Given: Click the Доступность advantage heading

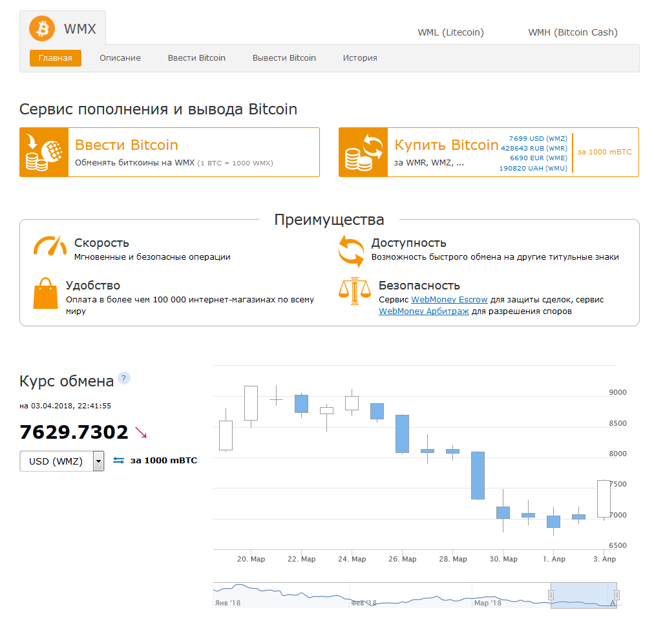Looking at the screenshot, I should point(408,243).
